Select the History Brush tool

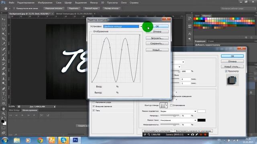pos(4,64)
